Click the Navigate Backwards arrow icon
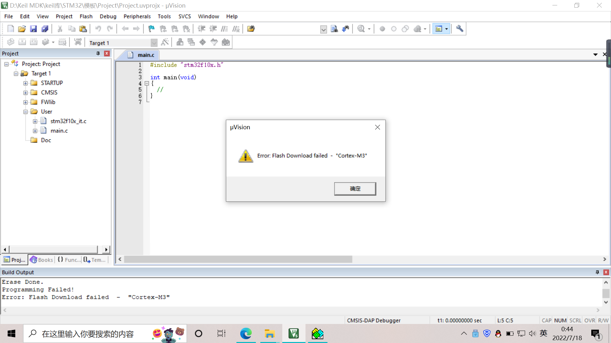Viewport: 611px width, 343px height. click(125, 29)
